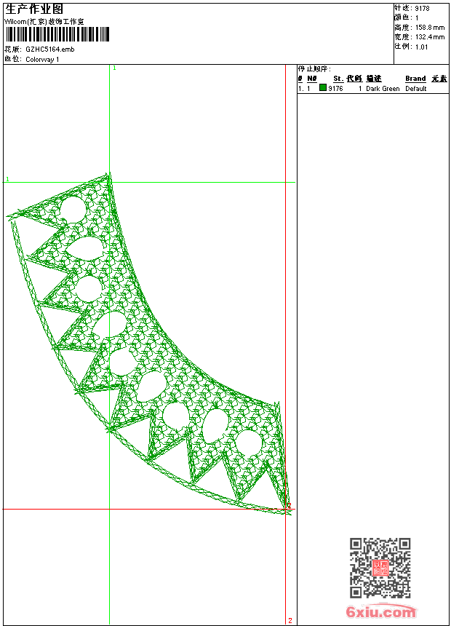Select the Dark Green description entry
The width and height of the screenshot is (451, 626).
(383, 89)
